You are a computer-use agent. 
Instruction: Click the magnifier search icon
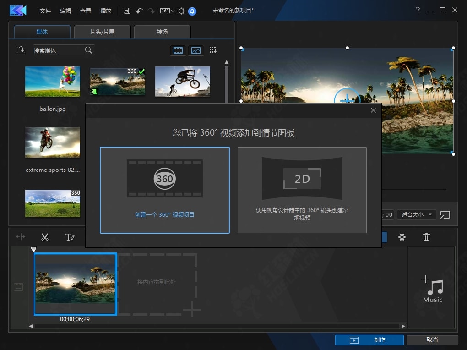88,50
